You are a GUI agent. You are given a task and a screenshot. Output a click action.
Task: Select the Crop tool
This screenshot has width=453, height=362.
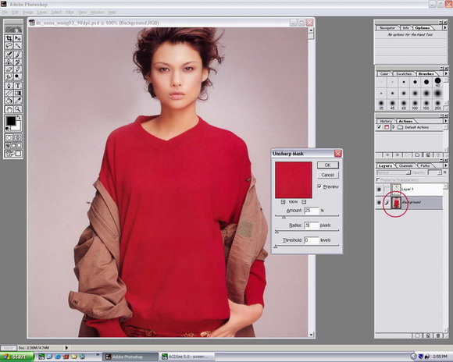tap(9, 38)
